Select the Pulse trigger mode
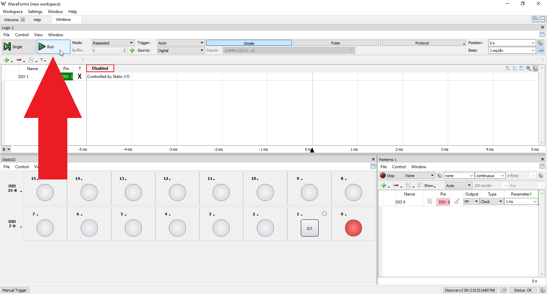This screenshot has width=547, height=294. tap(336, 43)
